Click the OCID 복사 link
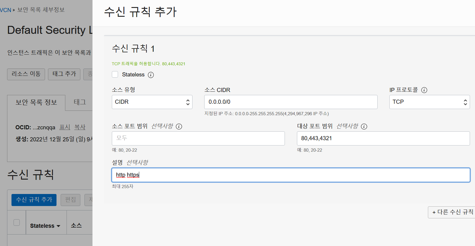 (80, 127)
